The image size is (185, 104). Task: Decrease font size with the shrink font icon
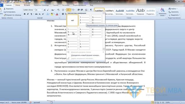click(x=48, y=10)
